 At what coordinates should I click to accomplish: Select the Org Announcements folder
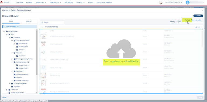coord(22,74)
